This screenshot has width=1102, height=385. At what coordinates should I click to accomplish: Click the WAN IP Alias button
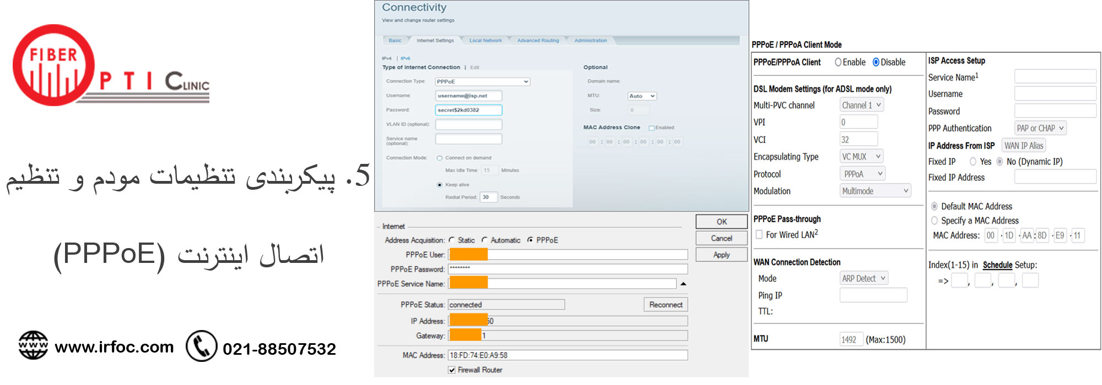1023,146
